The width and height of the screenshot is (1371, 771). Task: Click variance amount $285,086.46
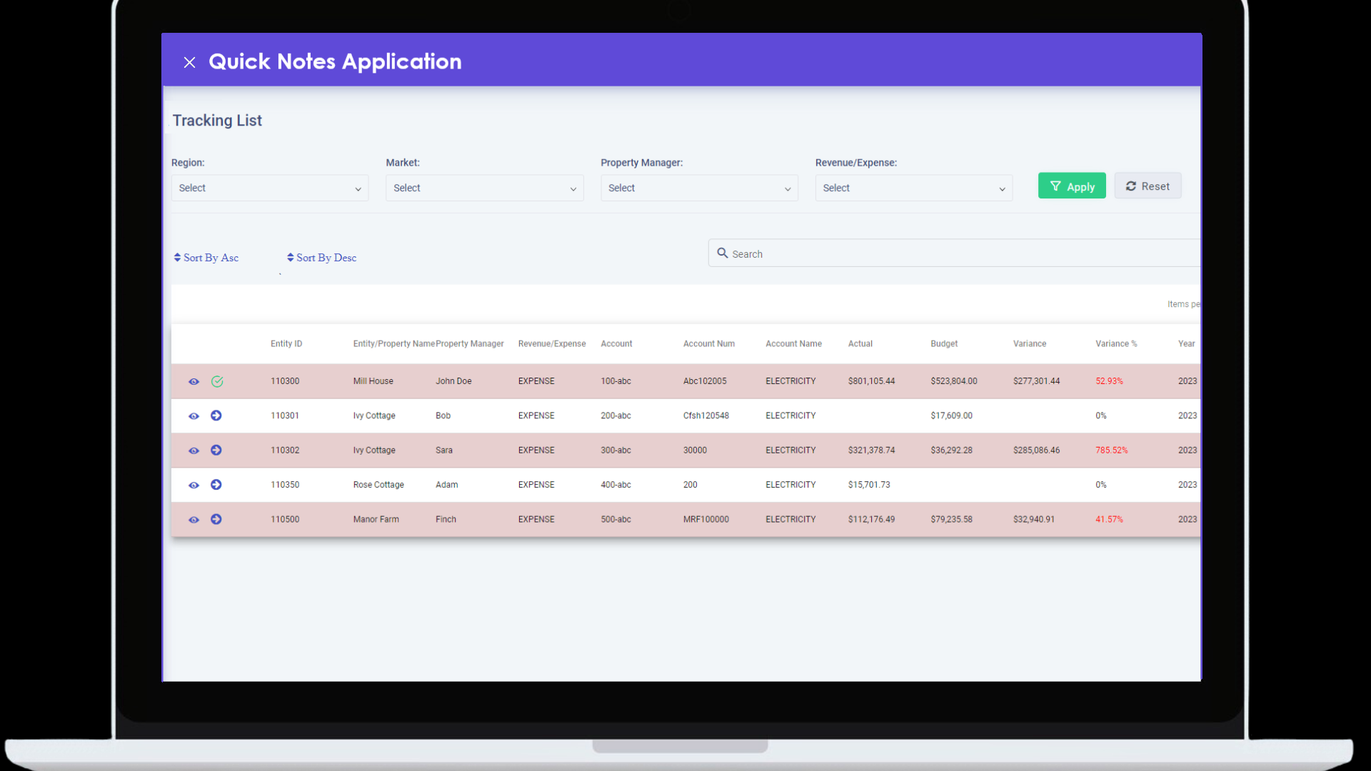pyautogui.click(x=1036, y=450)
